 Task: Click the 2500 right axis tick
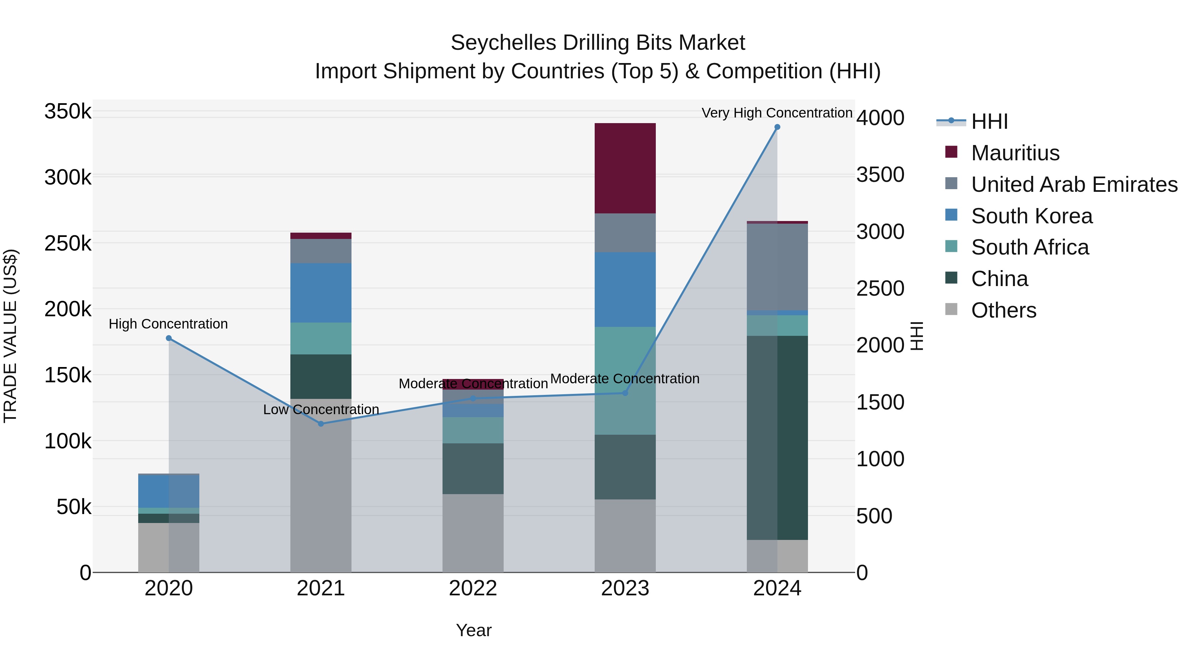tap(880, 288)
